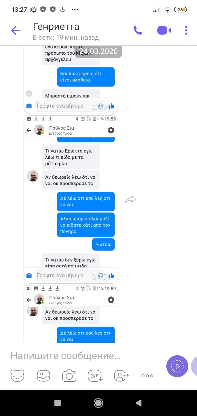This screenshot has width=197, height=416.
Task: Open the sticker panel bear icon
Action: [18, 375]
